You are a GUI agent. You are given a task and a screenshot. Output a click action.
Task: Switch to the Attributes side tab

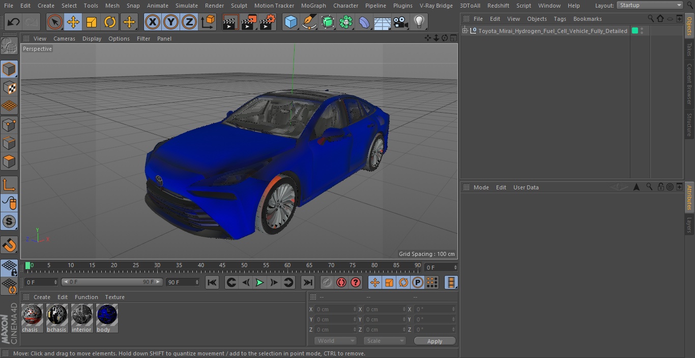pyautogui.click(x=689, y=198)
